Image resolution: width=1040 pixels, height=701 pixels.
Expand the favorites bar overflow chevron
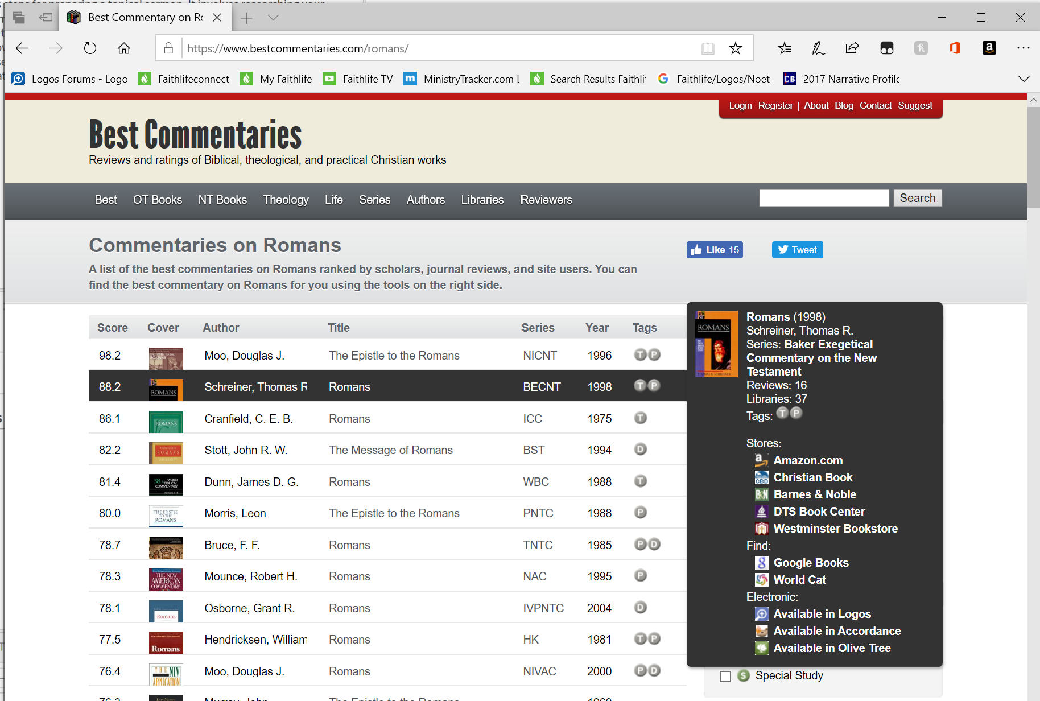point(1024,79)
